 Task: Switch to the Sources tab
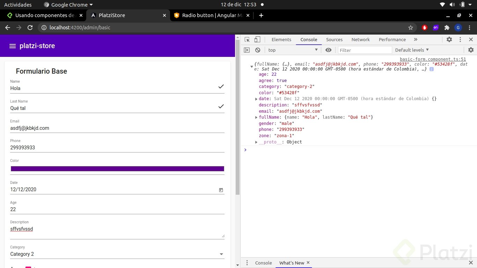click(x=334, y=39)
